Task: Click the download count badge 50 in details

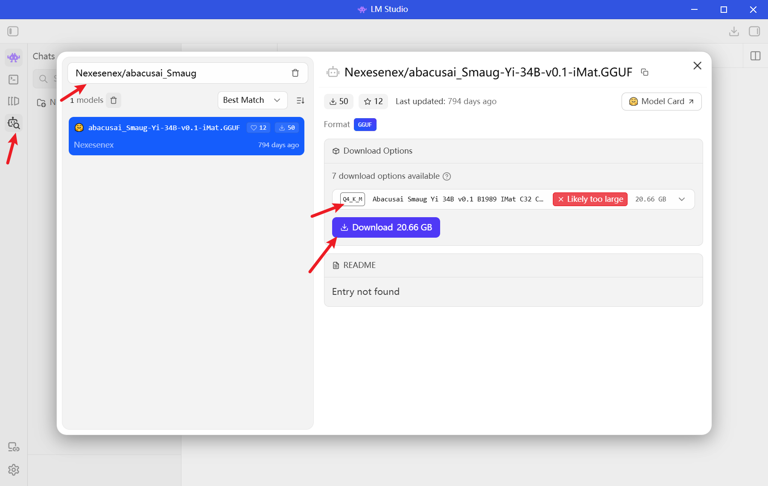Action: 339,102
